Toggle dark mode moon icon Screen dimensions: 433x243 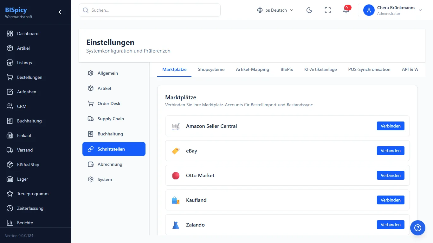coord(309,10)
